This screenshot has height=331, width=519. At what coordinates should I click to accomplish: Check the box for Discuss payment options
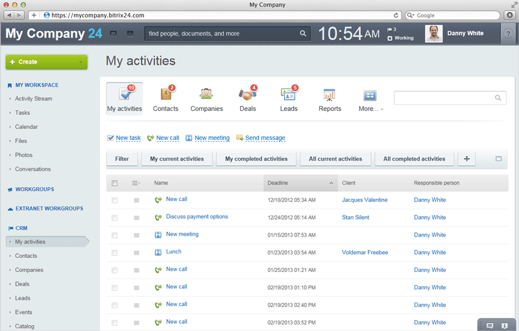pyautogui.click(x=115, y=218)
